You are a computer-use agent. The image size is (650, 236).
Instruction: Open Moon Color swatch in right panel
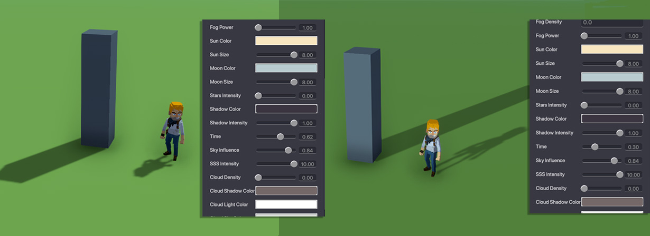click(x=612, y=77)
